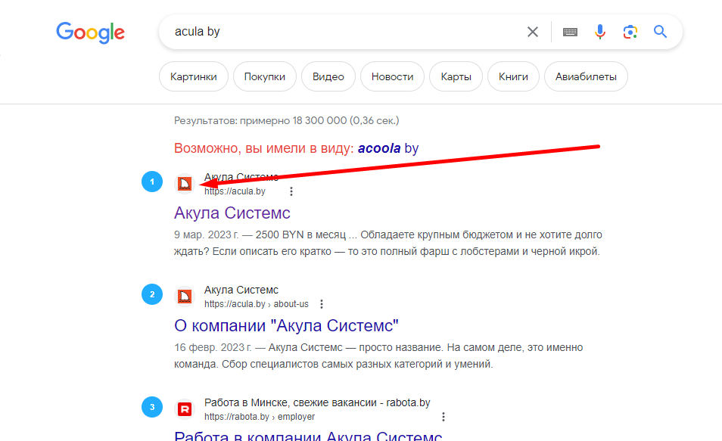Click the Google logo
Image resolution: width=722 pixels, height=441 pixels.
point(90,33)
